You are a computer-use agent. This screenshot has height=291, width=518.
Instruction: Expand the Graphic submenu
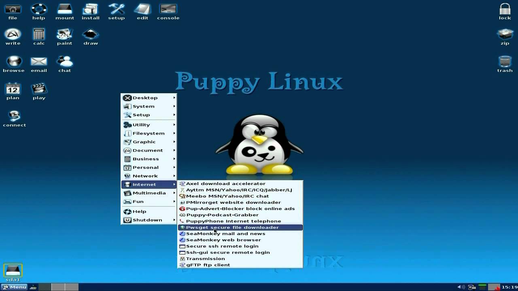[x=149, y=142]
